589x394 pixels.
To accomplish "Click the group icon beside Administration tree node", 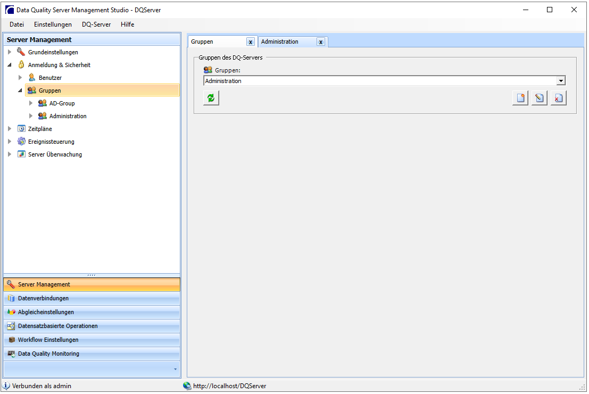I will (x=43, y=116).
